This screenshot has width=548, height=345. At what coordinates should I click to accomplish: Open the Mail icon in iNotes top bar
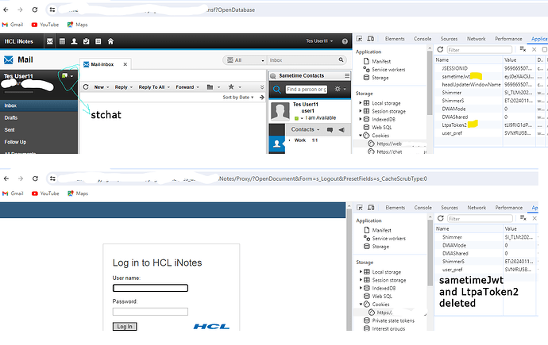point(50,41)
